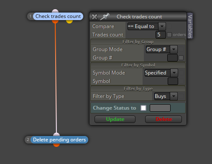Click the Filter by Symbol section header
The height and width of the screenshot is (164, 212).
(x=138, y=65)
